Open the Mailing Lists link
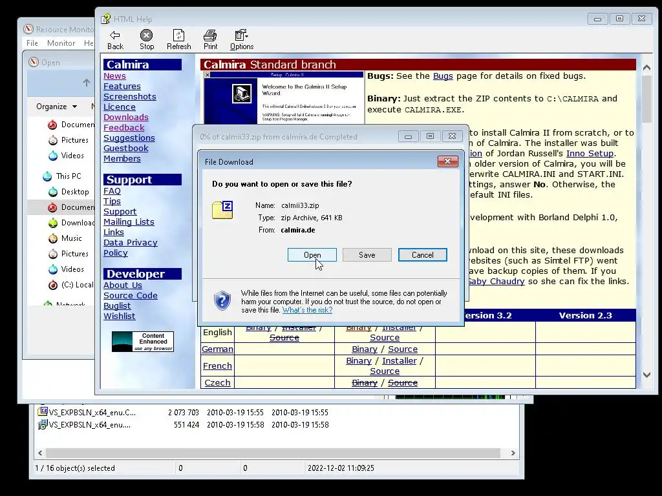The image size is (662, 496). [x=129, y=222]
